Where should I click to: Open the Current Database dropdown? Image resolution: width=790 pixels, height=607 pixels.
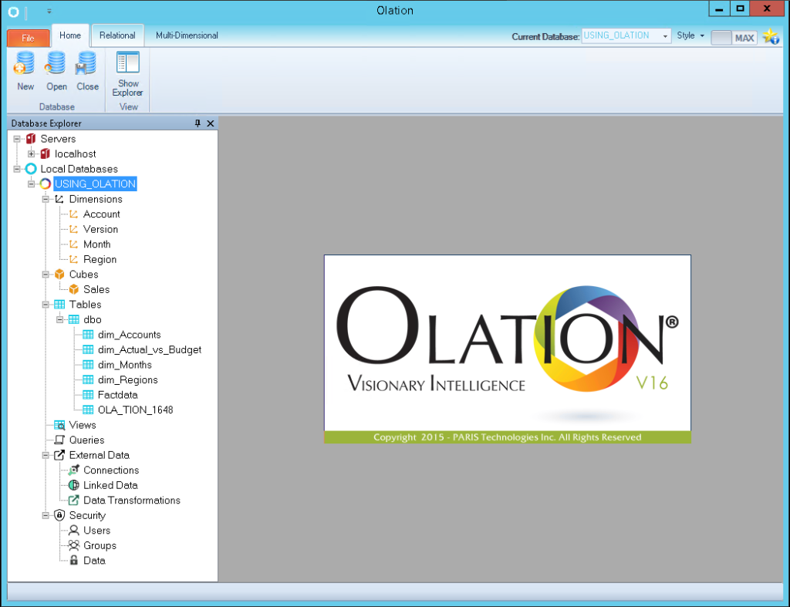click(x=665, y=35)
